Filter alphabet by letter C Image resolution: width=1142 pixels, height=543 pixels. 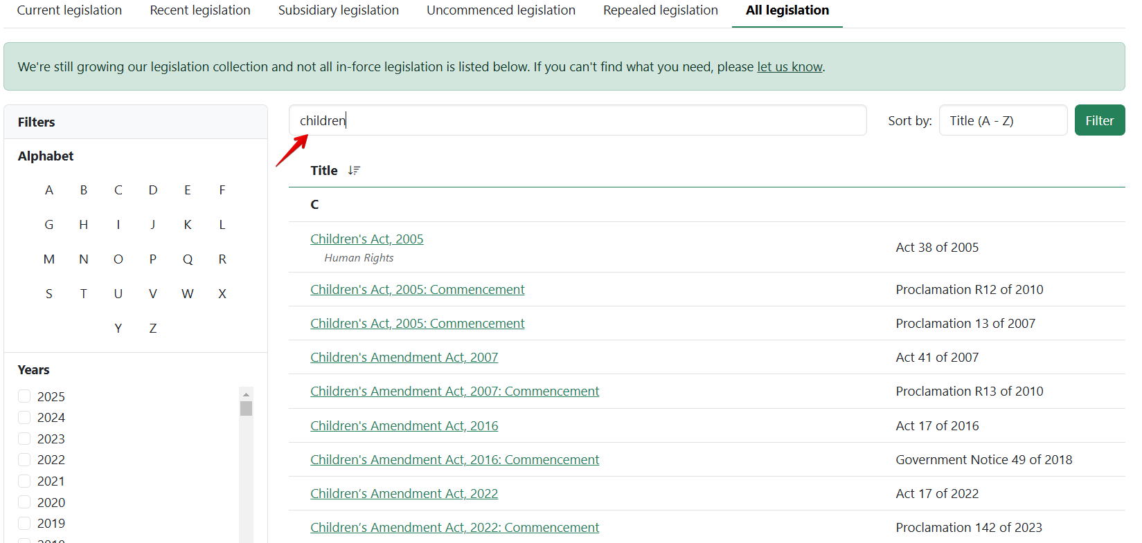[118, 190]
